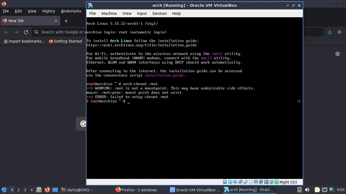The width and height of the screenshot is (346, 194).
Task: Go forward in Firefox
Action: [16, 32]
